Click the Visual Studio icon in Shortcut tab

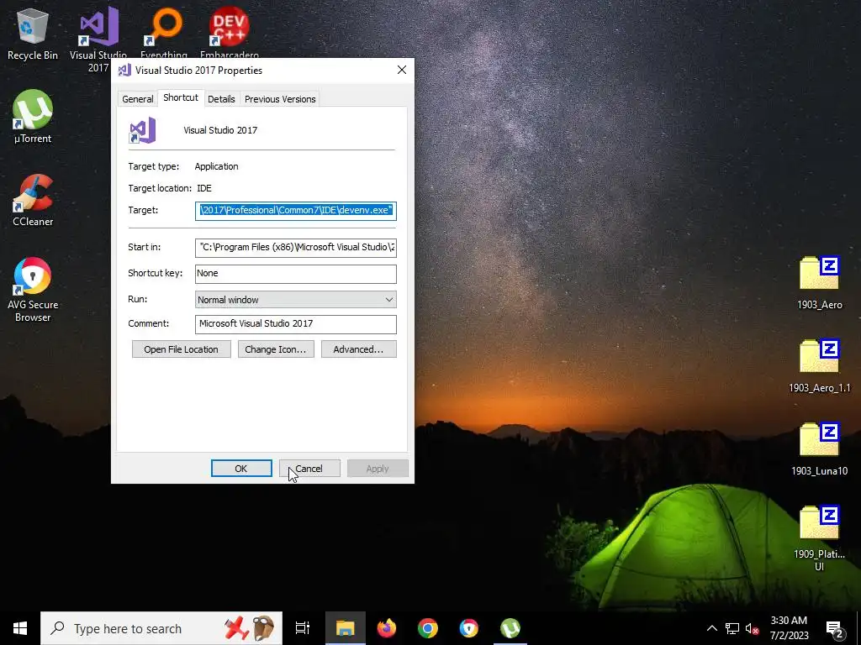coord(143,130)
